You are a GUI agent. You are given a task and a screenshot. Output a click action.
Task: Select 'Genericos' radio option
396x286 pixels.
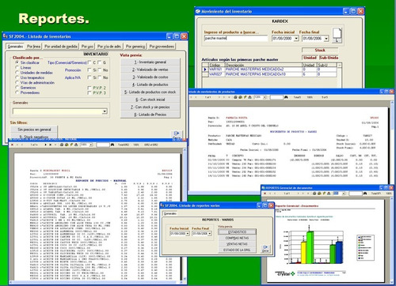[17, 88]
